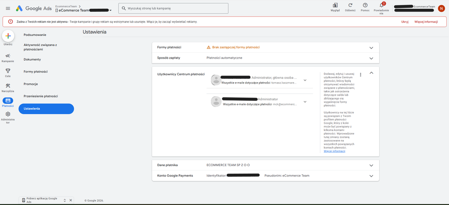Select Ustawienia in payments menu
This screenshot has width=449, height=205.
click(x=46, y=109)
